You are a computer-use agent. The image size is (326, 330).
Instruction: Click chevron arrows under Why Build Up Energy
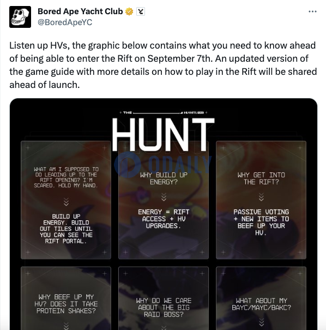coord(164,197)
